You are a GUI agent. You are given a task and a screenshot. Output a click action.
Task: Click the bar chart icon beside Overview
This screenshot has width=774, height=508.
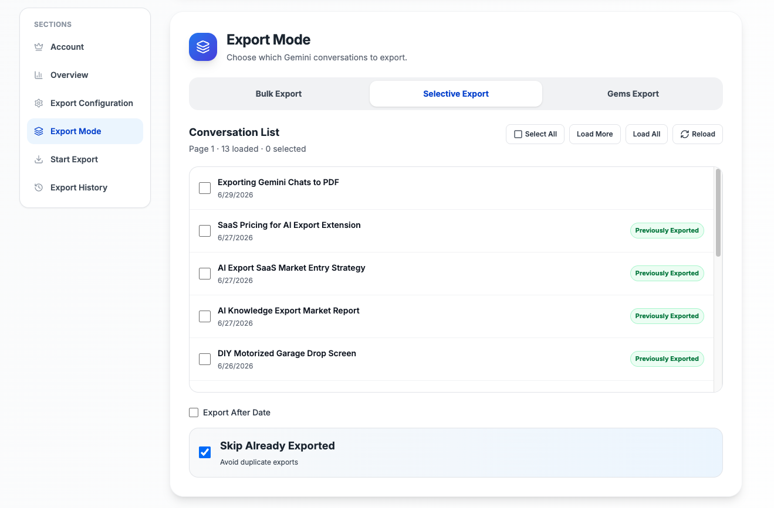pyautogui.click(x=39, y=75)
